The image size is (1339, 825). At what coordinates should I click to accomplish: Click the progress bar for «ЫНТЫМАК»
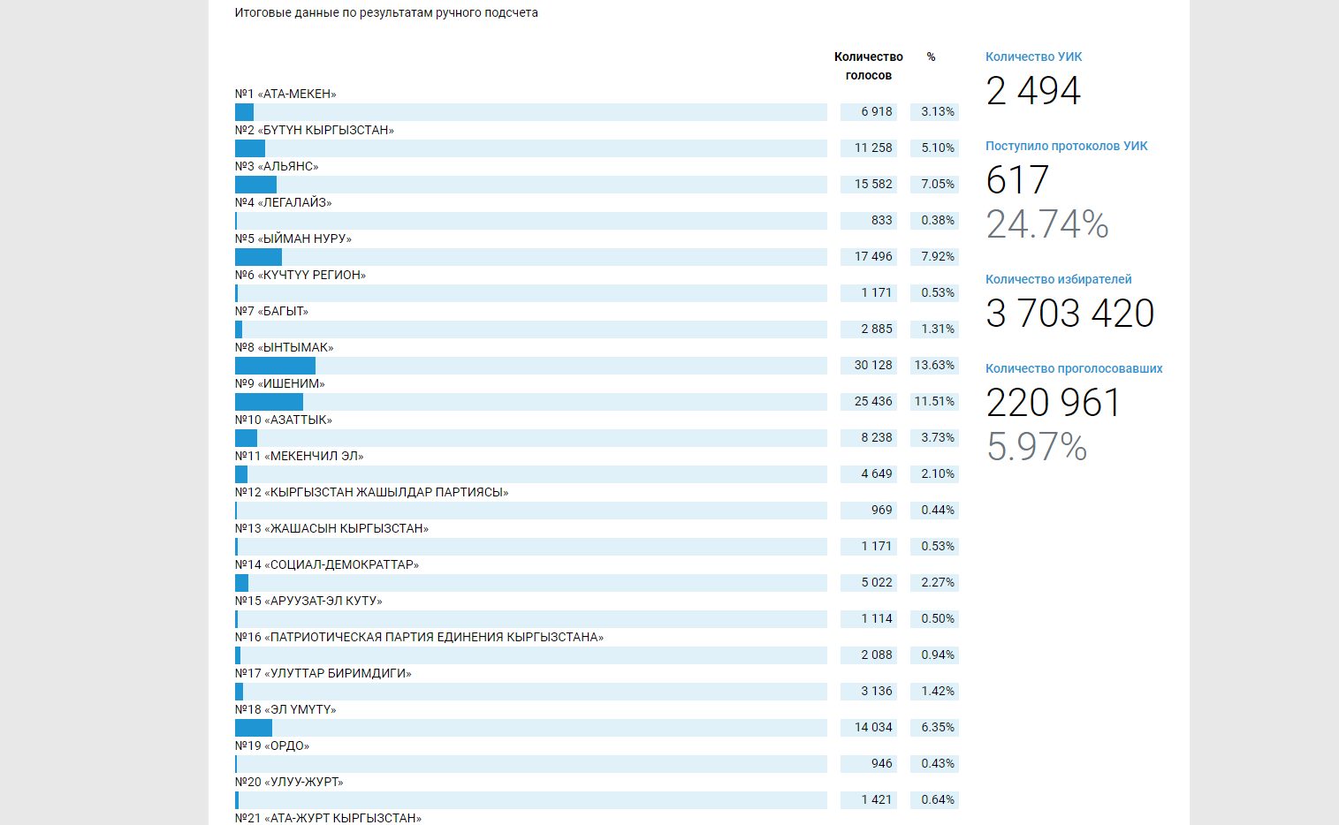[530, 366]
